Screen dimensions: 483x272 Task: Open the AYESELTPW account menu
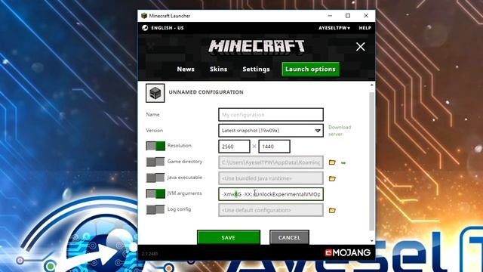334,28
